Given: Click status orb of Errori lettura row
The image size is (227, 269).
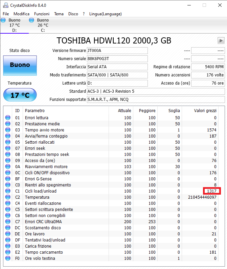Looking at the screenshot, I should coord(8,118).
